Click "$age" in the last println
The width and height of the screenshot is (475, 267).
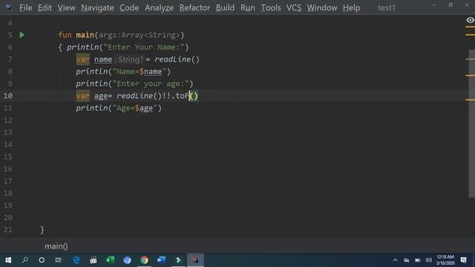[144, 108]
